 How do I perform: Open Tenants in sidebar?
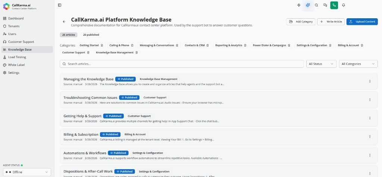[27, 26]
